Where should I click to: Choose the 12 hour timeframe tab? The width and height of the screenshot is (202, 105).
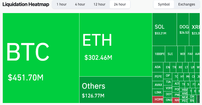click(x=99, y=4)
